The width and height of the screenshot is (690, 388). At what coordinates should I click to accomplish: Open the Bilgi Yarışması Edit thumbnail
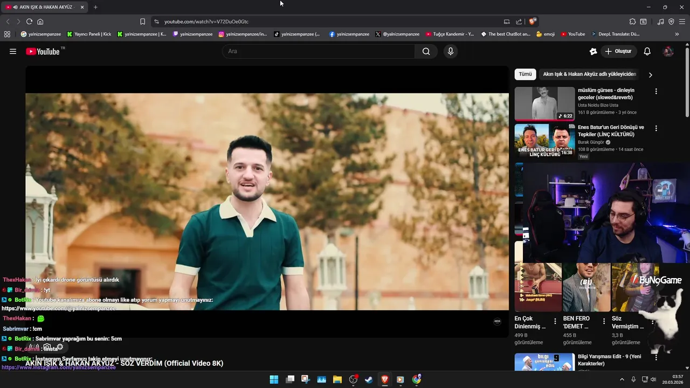(x=544, y=362)
